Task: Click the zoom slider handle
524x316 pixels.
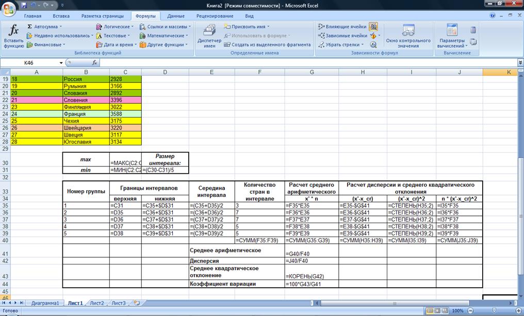Action: pyautogui.click(x=494, y=311)
